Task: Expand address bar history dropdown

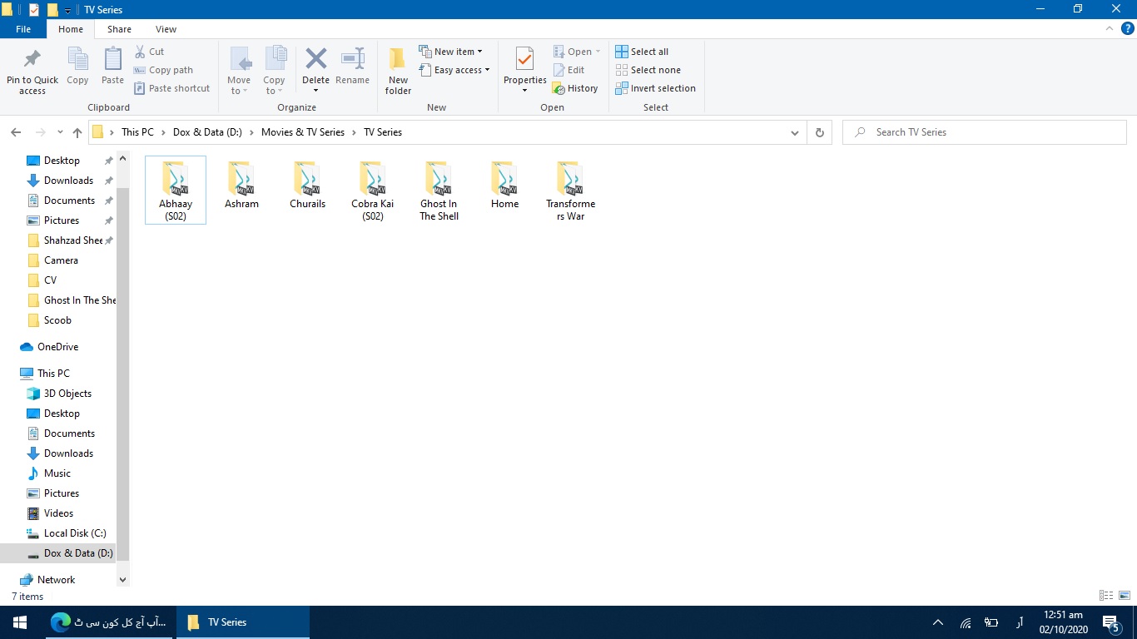Action: click(795, 132)
